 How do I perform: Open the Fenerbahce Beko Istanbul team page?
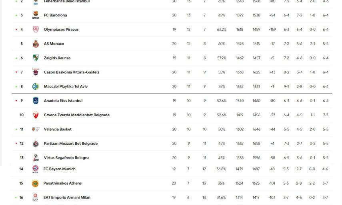(66, 2)
